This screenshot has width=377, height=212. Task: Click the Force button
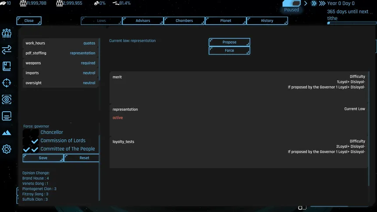tap(229, 50)
